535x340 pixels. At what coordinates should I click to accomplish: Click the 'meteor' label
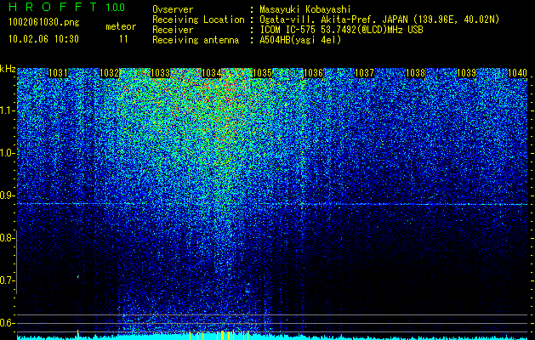121,26
